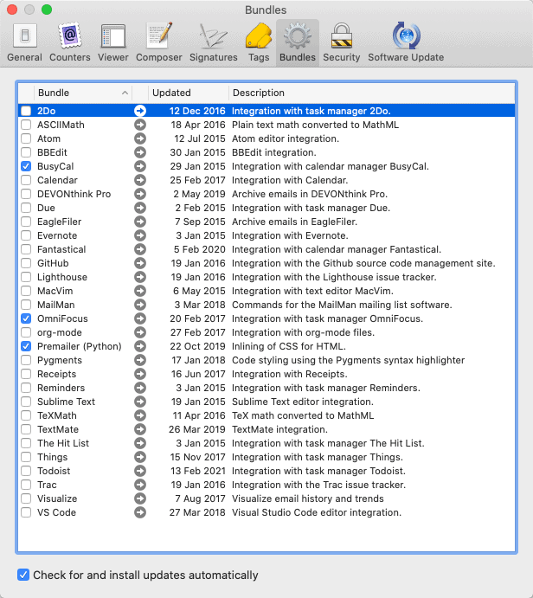Enable the 2Do bundle checkbox
This screenshot has width=533, height=598.
26,111
